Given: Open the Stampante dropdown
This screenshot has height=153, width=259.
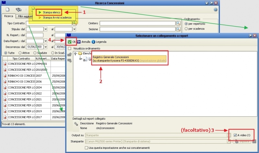Looking at the screenshot, I should 229,141.
